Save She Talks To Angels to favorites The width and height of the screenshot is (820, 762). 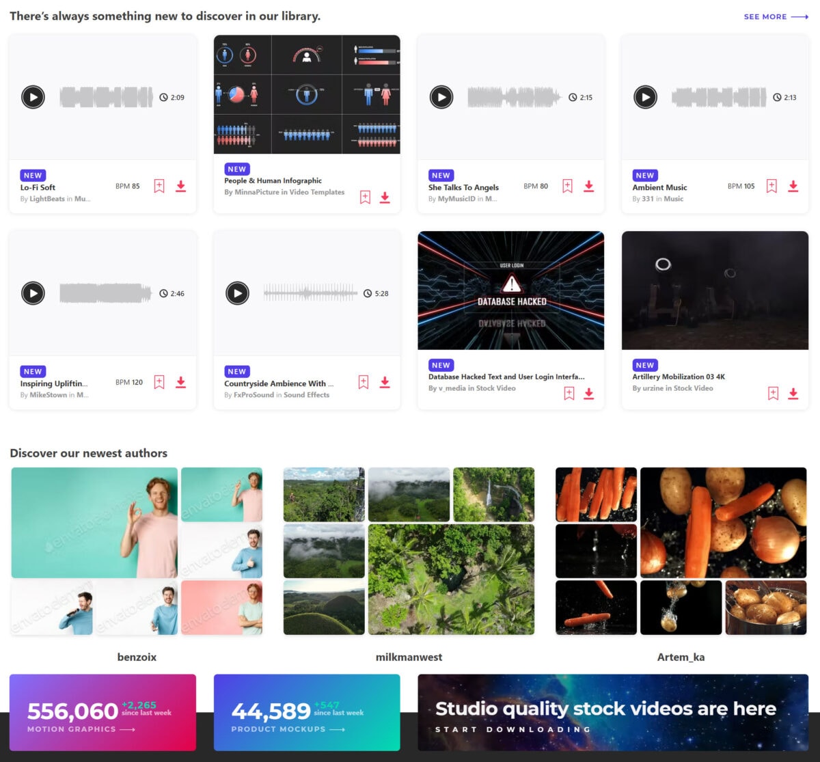pos(567,185)
